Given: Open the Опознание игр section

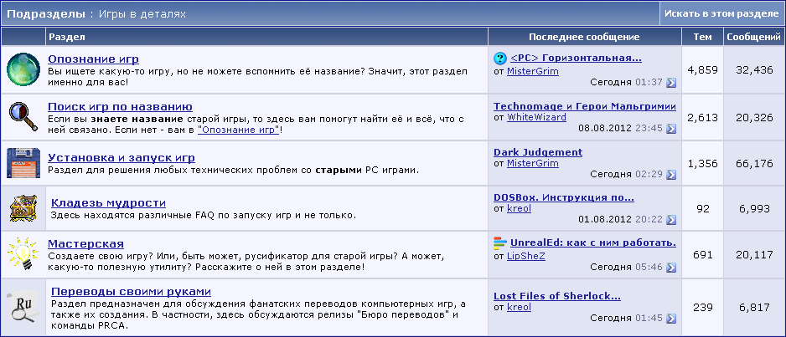Looking at the screenshot, I should pos(93,59).
